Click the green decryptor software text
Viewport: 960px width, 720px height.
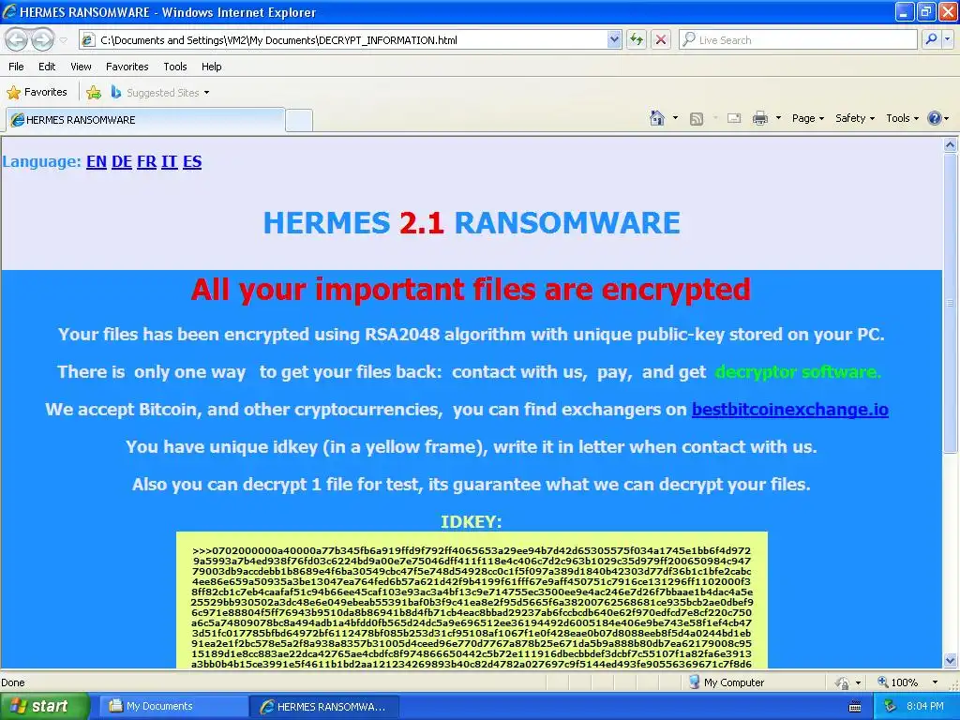[798, 371]
